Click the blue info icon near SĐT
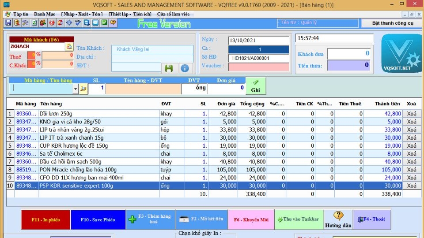The height and width of the screenshot is (238, 424). pyautogui.click(x=185, y=68)
